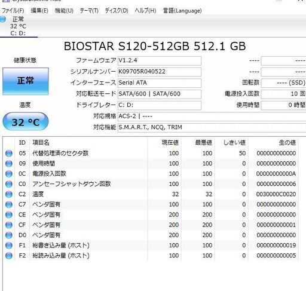Click the 正常 health status button
The width and height of the screenshot is (306, 291).
26,81
